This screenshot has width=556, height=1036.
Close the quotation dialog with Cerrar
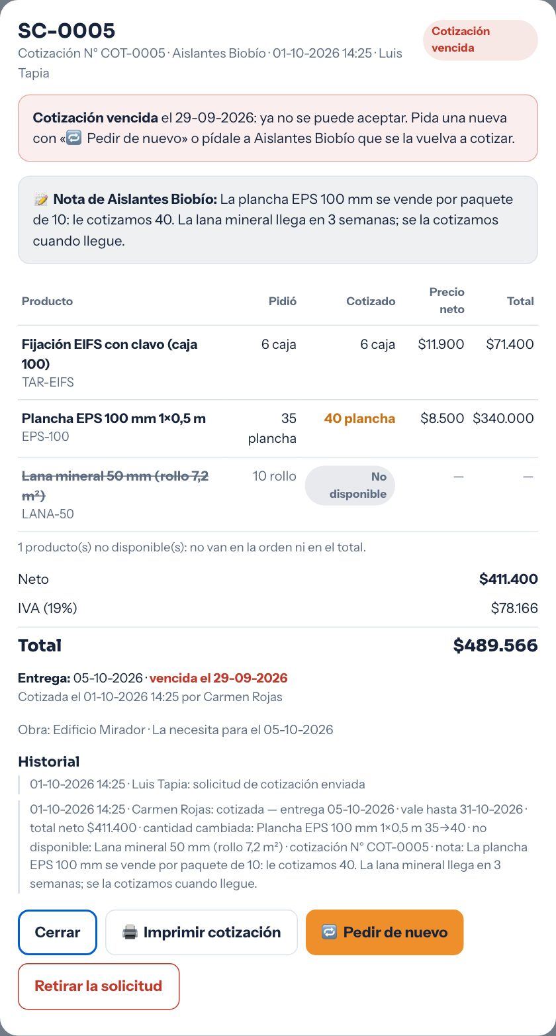pos(58,932)
